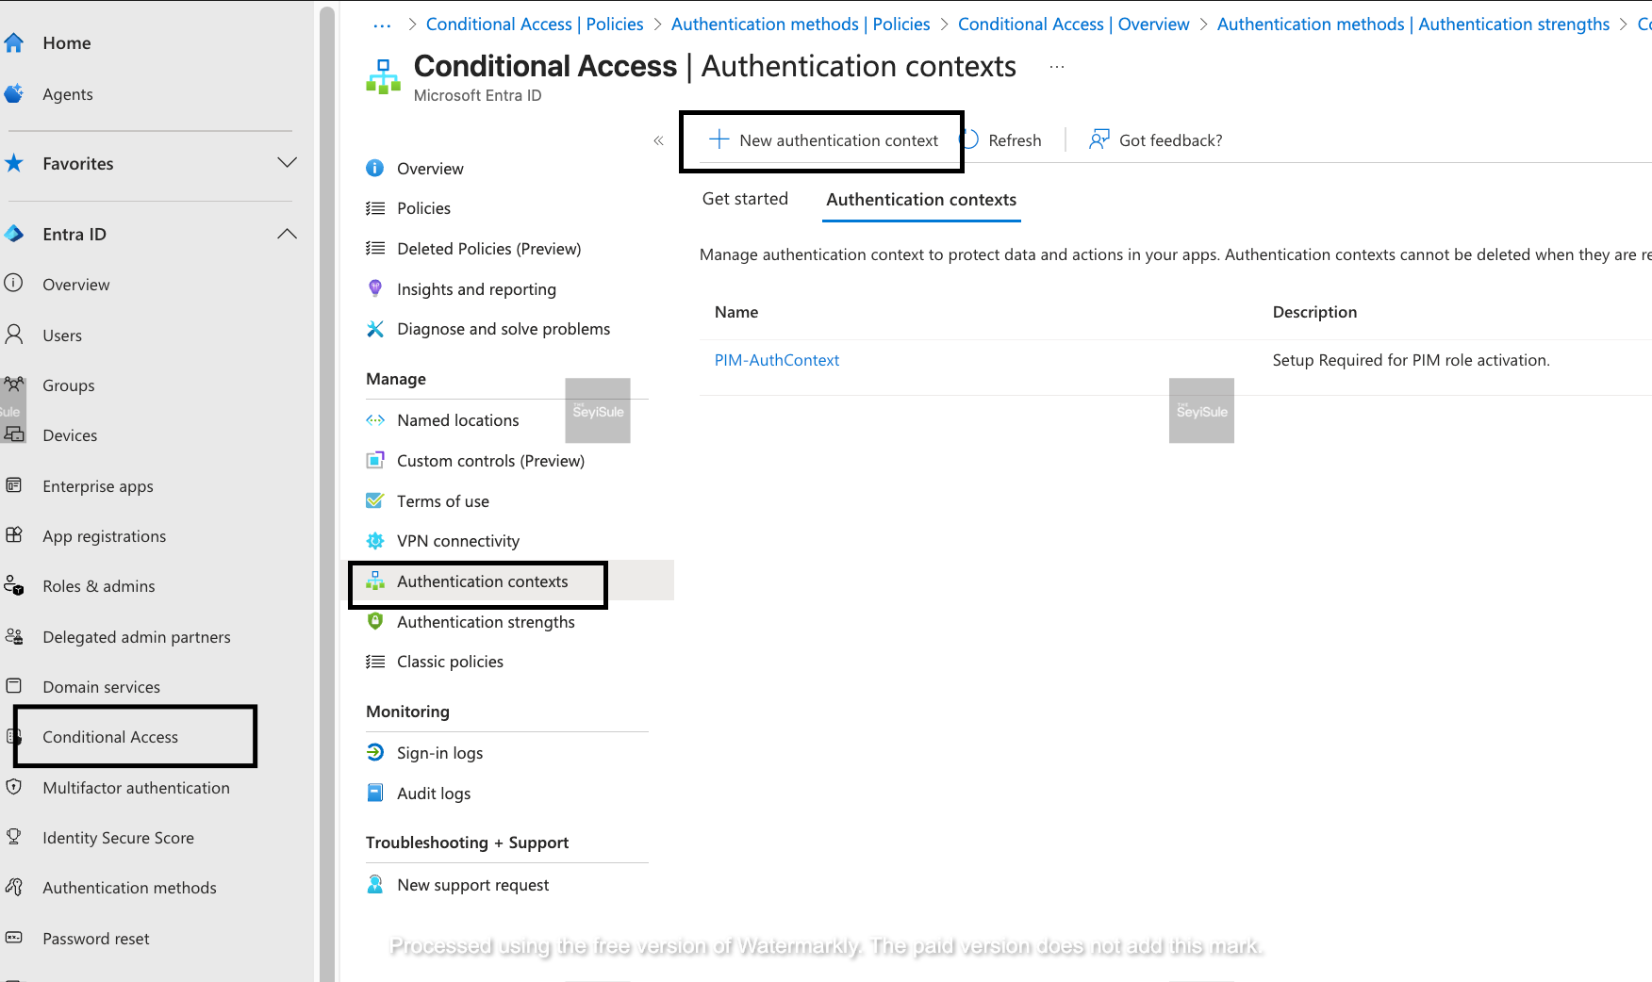
Task: Click the Delegated admin partners icon
Action: 13,636
